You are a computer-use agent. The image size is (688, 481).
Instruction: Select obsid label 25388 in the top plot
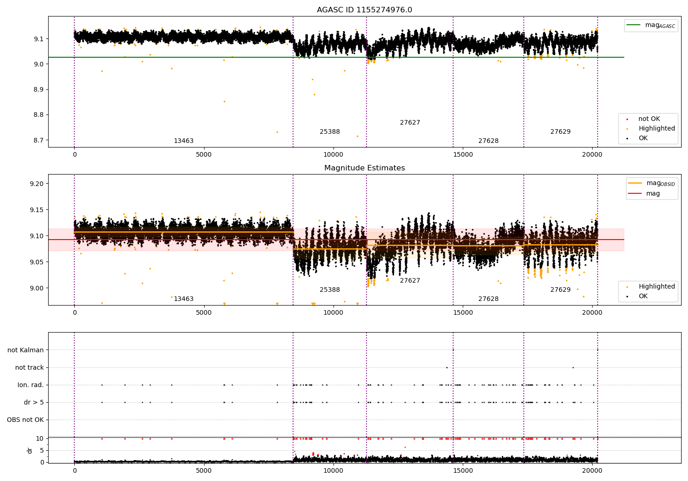click(330, 132)
